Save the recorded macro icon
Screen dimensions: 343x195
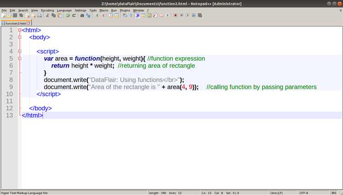[200, 16]
